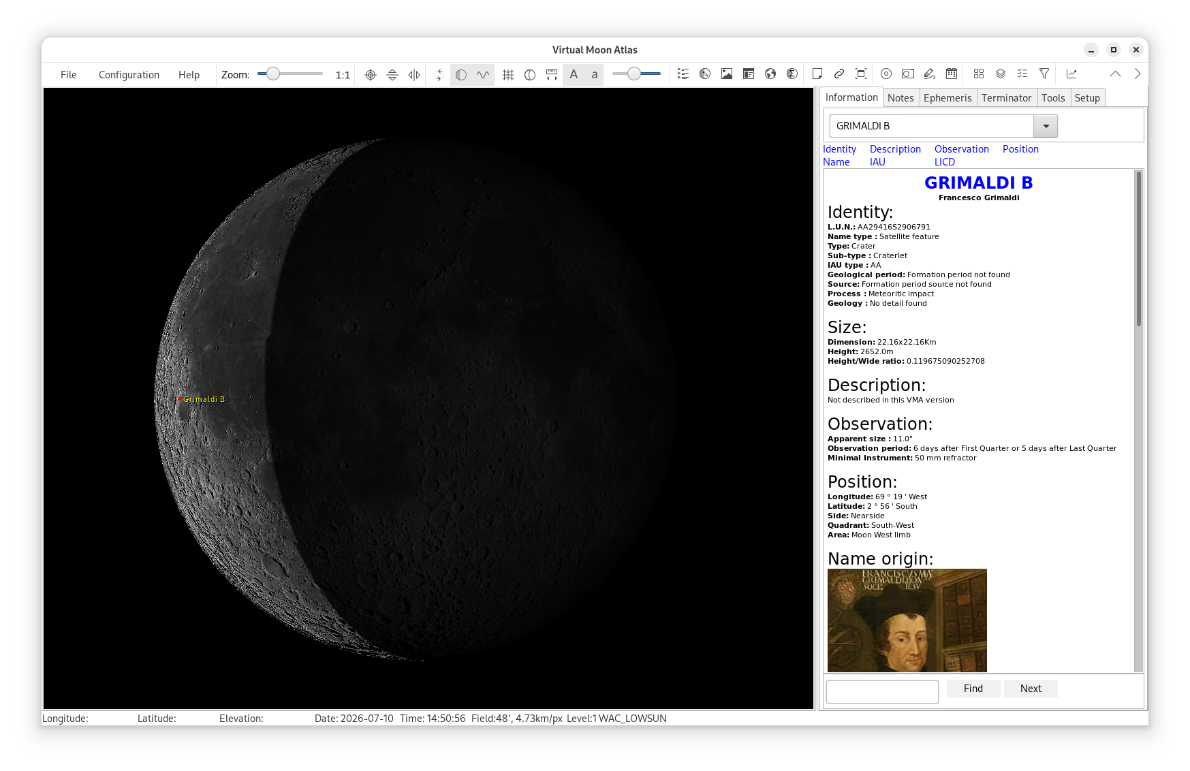Click the sigma globe toolbar icon
Image resolution: width=1190 pixels, height=771 pixels.
coord(792,74)
